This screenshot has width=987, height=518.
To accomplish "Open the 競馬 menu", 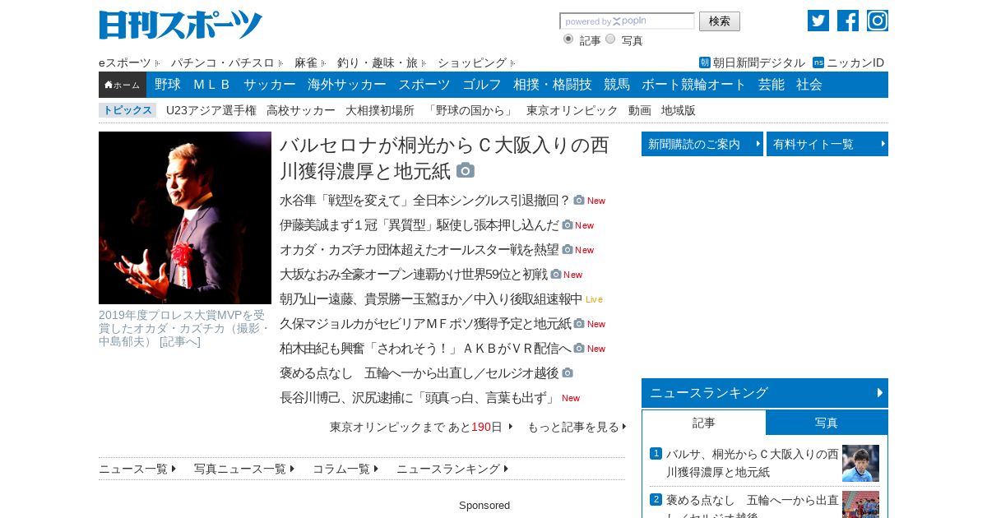I will (617, 85).
